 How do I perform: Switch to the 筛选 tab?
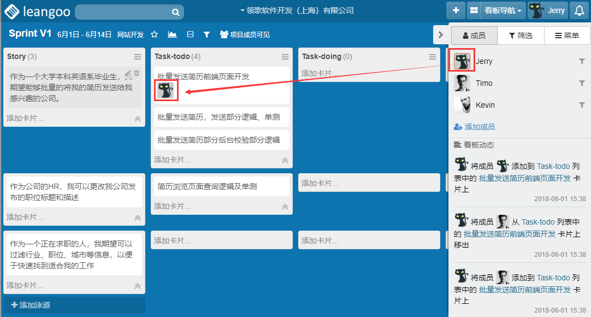(521, 36)
